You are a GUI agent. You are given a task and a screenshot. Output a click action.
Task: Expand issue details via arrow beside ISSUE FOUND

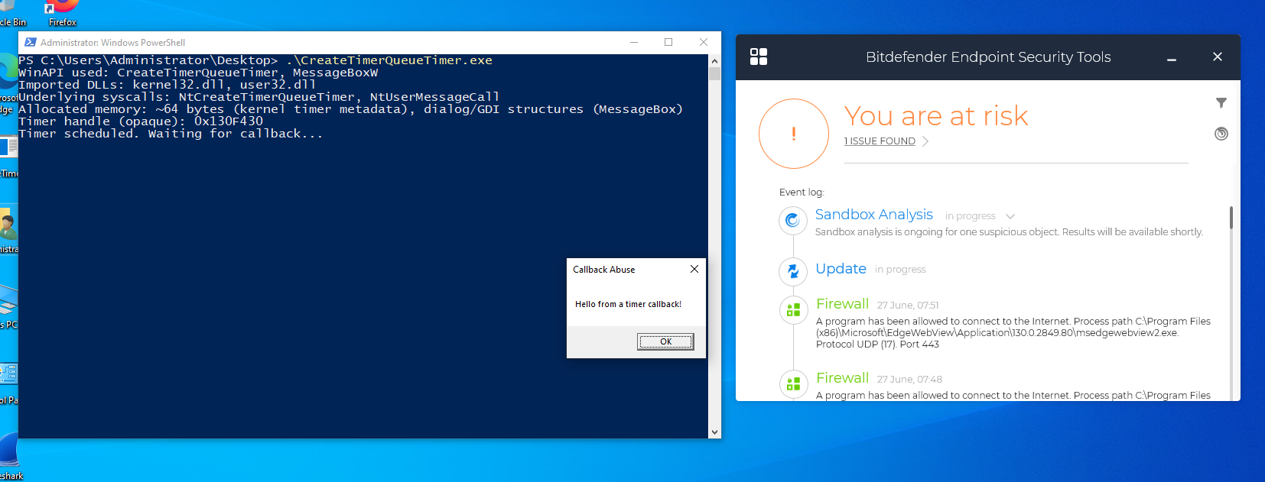coord(925,141)
